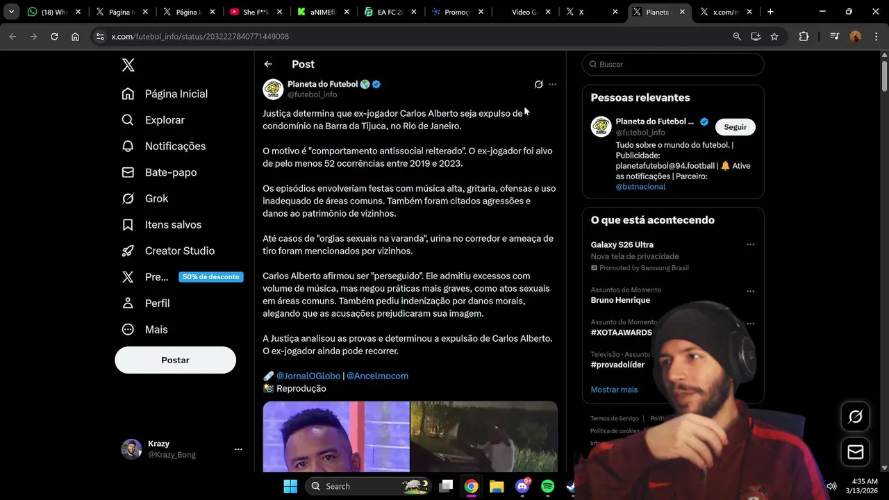Click the Buscar search field
The width and height of the screenshot is (889, 500).
(673, 64)
